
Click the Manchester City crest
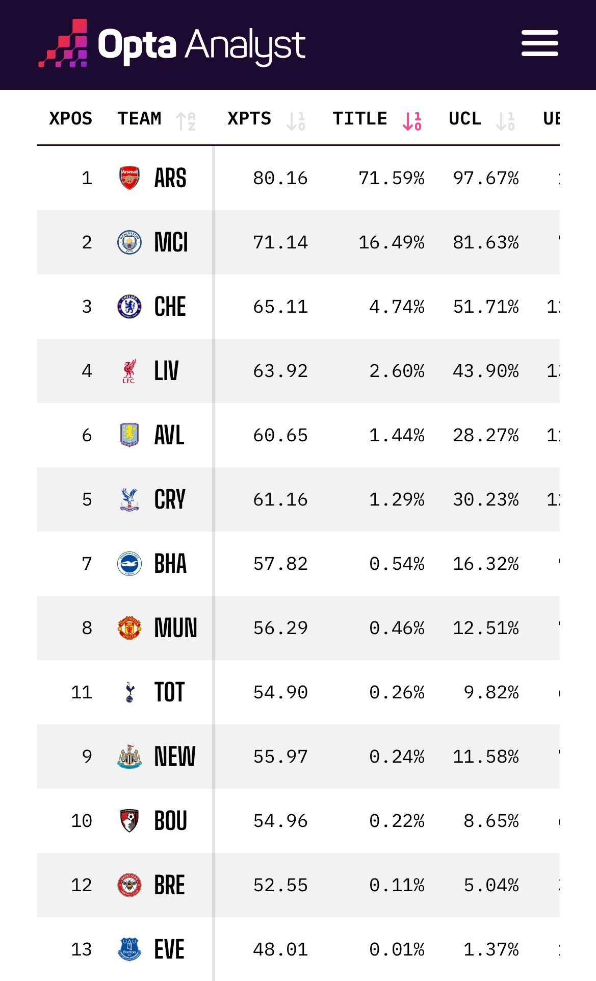pos(129,242)
